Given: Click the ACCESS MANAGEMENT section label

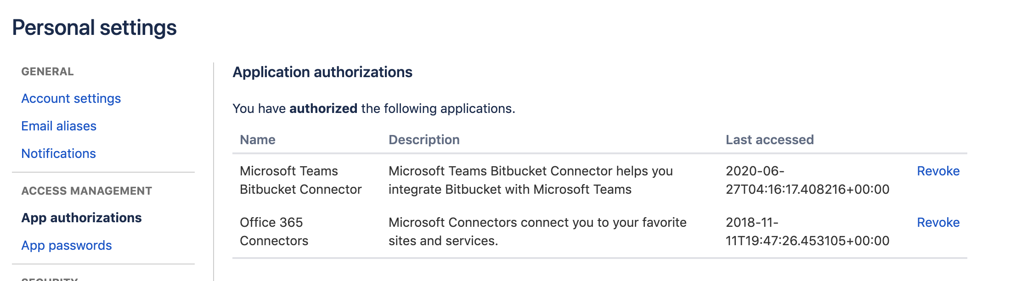Looking at the screenshot, I should (x=86, y=191).
